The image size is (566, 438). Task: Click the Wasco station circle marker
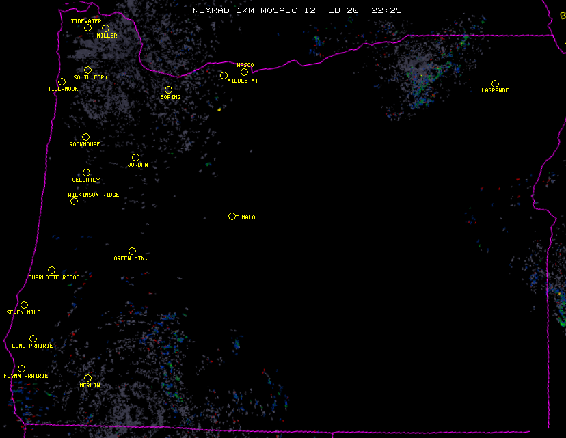(244, 72)
